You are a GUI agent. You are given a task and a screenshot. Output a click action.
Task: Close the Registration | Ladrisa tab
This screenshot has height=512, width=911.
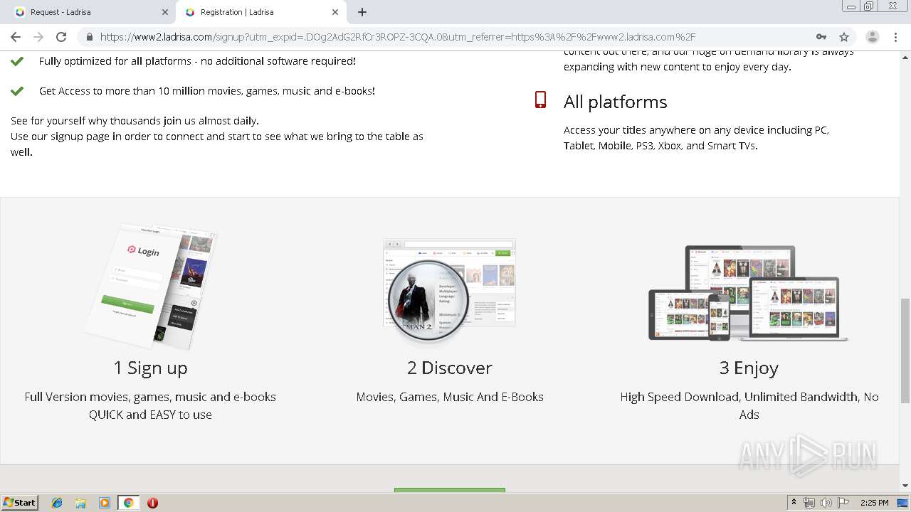point(335,12)
